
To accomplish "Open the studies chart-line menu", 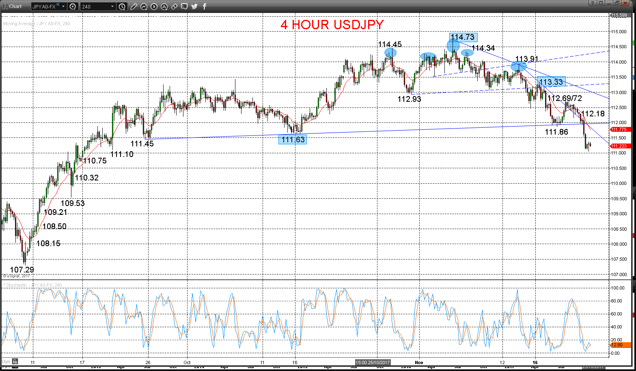I will point(144,6).
